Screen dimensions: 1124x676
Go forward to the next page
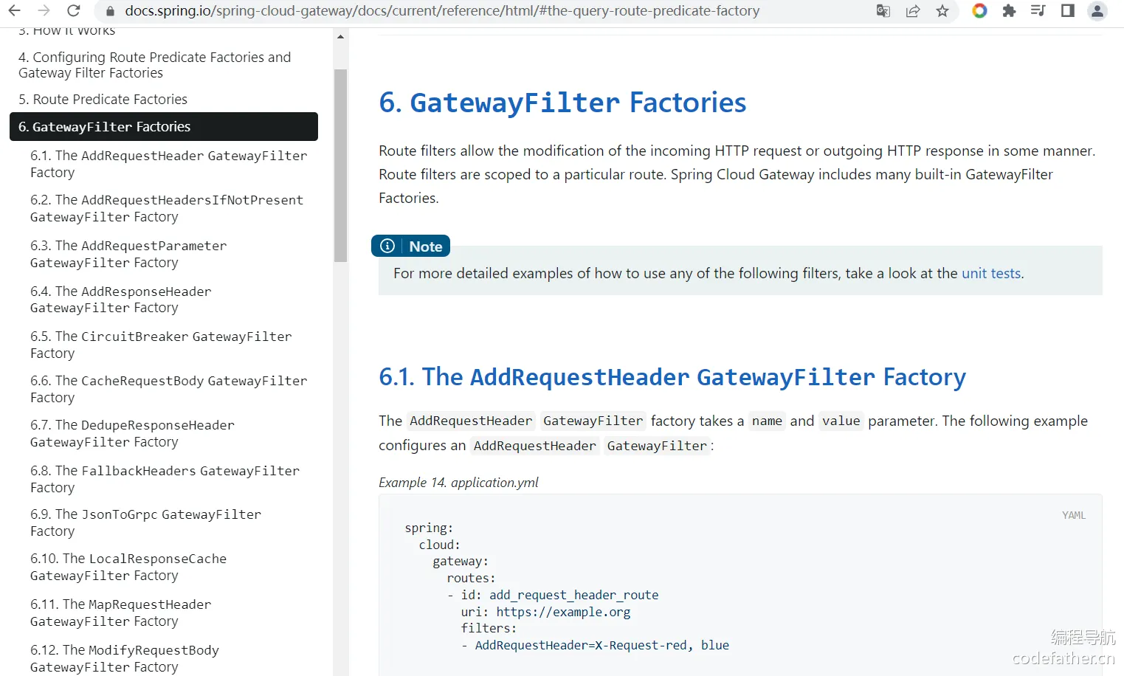44,11
